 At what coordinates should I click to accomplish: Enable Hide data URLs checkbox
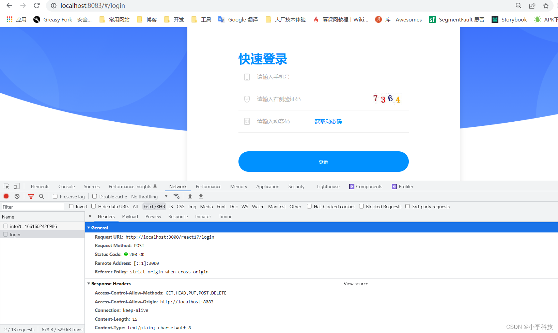[x=94, y=206]
